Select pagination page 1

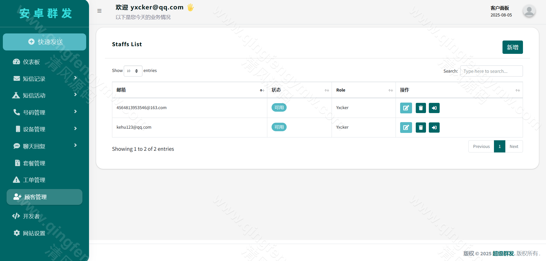tap(500, 147)
